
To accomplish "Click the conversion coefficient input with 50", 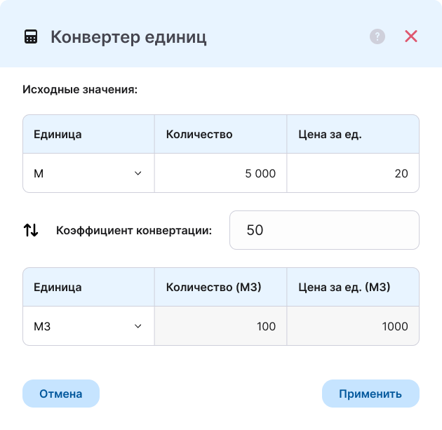I will 324,229.
